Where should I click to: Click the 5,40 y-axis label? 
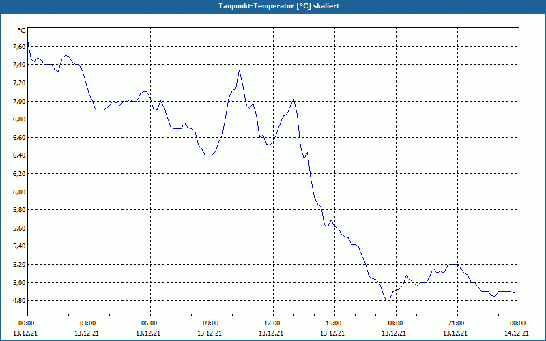pos(19,246)
